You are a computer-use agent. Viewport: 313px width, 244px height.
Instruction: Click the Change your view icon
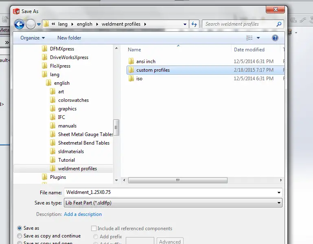coord(249,38)
